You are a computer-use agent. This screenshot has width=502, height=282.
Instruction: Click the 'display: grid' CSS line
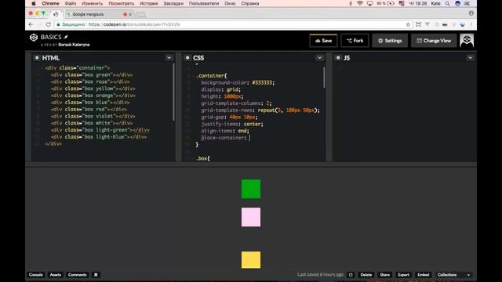click(220, 89)
